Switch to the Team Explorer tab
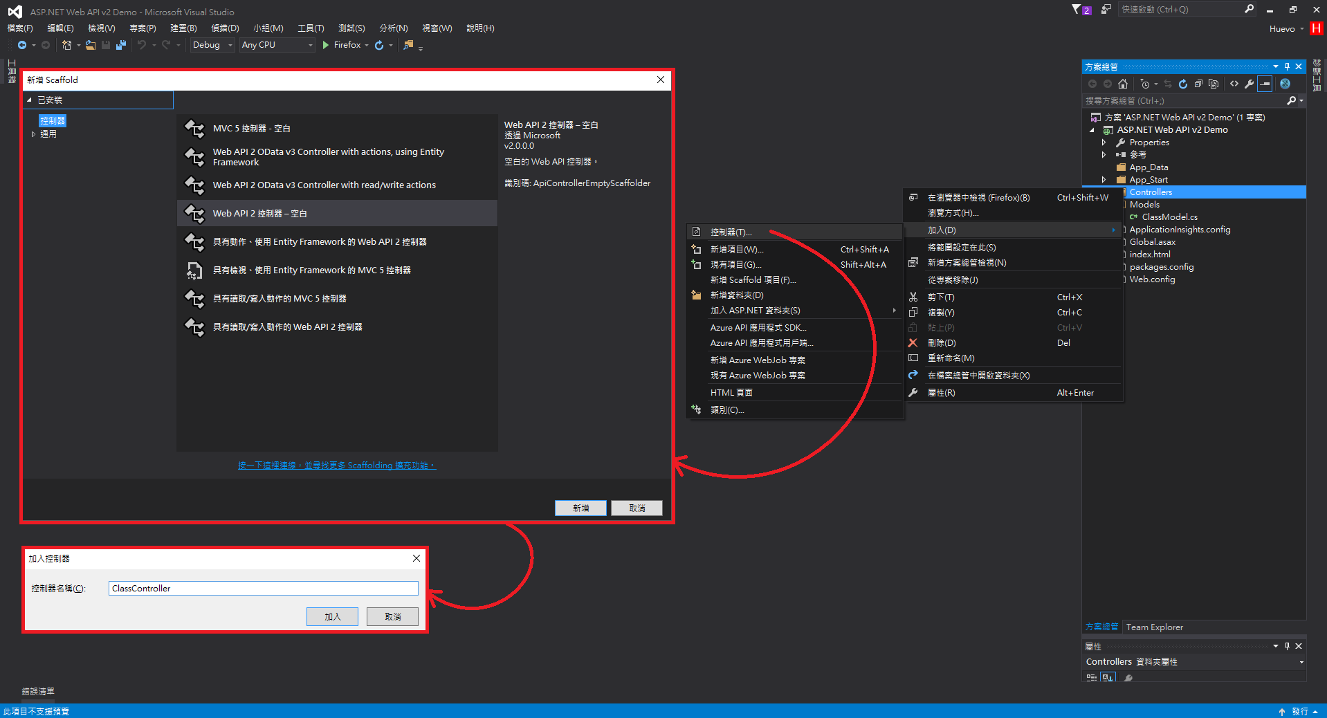This screenshot has height=718, width=1327. pos(1154,627)
